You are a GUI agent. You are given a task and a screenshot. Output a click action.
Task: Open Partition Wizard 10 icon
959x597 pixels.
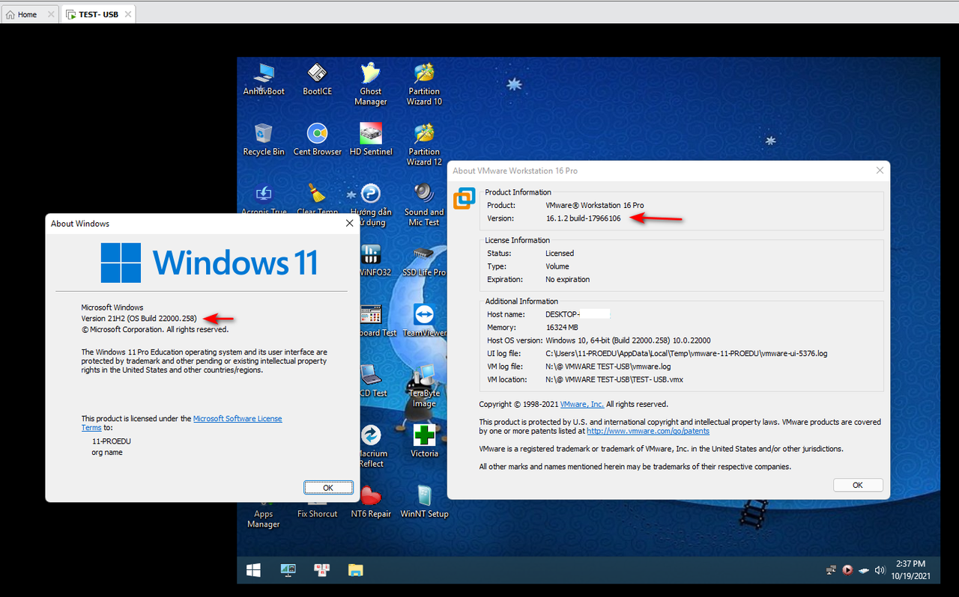click(424, 85)
